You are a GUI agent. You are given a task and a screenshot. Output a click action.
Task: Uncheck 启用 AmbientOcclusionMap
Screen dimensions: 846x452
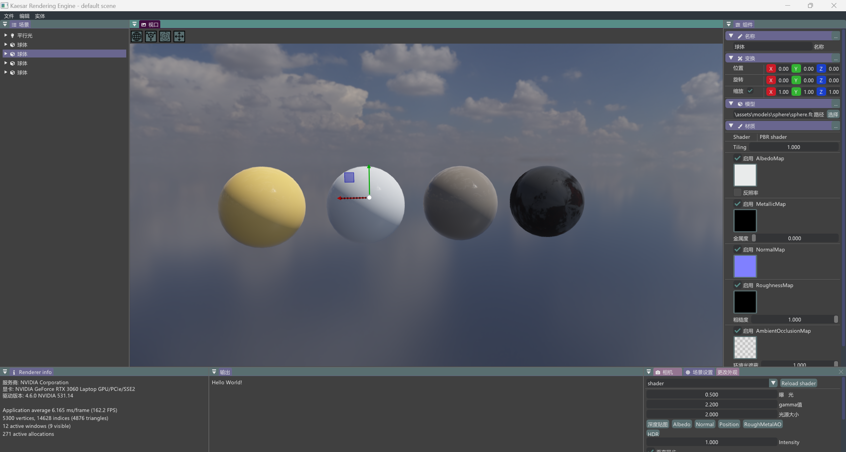(x=737, y=330)
